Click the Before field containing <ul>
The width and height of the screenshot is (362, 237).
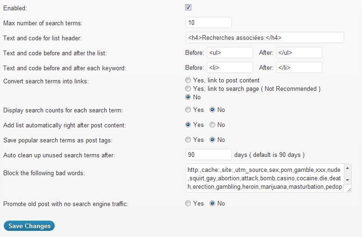(230, 53)
